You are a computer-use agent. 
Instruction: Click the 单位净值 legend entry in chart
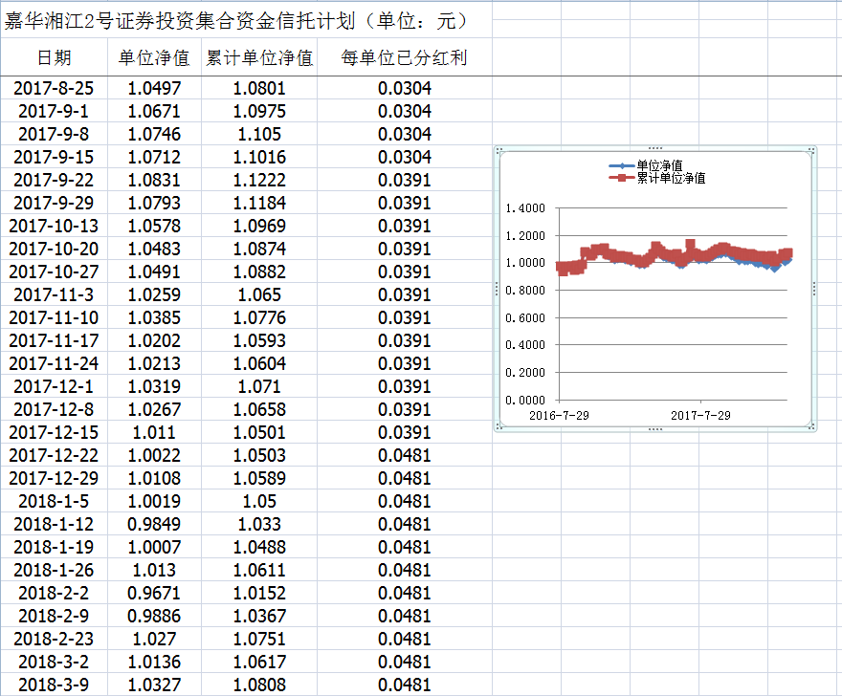[x=658, y=165]
